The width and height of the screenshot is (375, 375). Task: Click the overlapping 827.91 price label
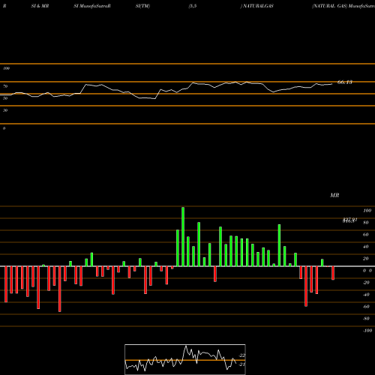pos(349,220)
